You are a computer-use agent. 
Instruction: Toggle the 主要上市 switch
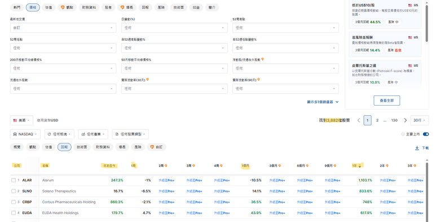coord(426,134)
